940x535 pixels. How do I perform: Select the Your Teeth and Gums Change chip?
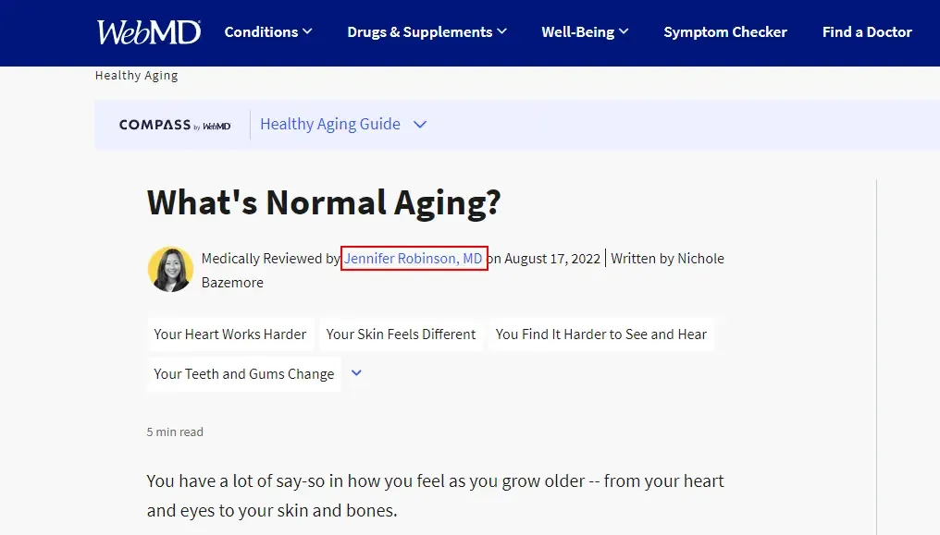243,373
